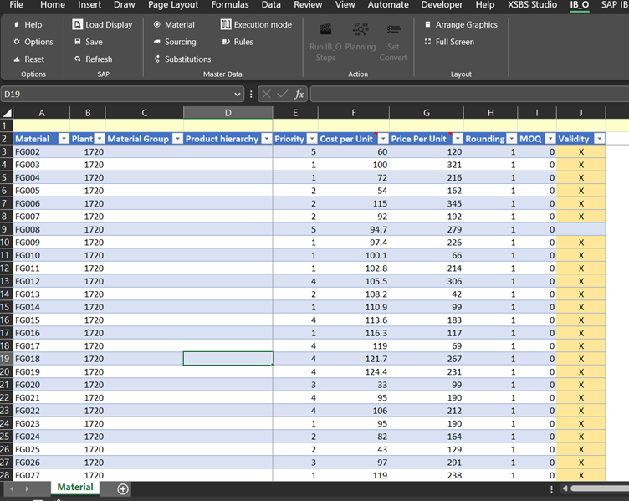629x501 pixels.
Task: Open the Name Box dropdown
Action: [x=237, y=95]
